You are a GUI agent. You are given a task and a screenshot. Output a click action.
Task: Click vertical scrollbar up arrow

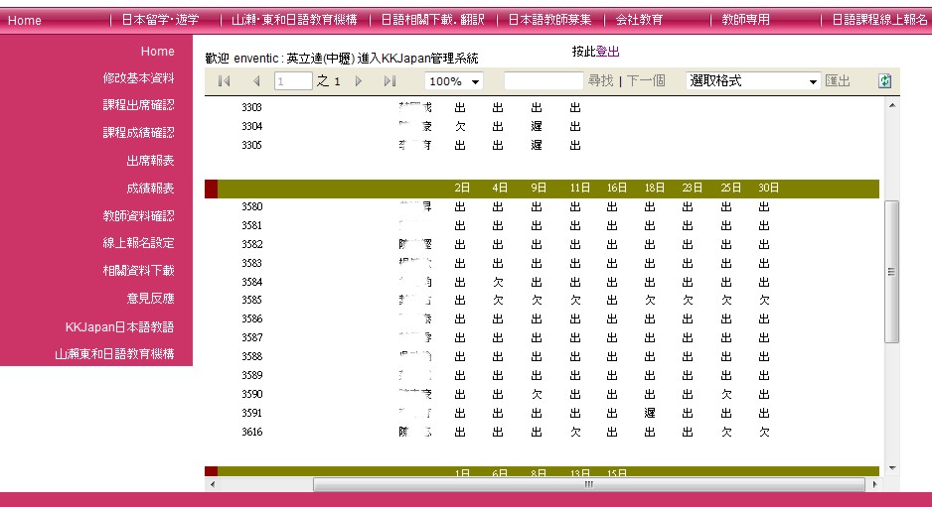(892, 105)
